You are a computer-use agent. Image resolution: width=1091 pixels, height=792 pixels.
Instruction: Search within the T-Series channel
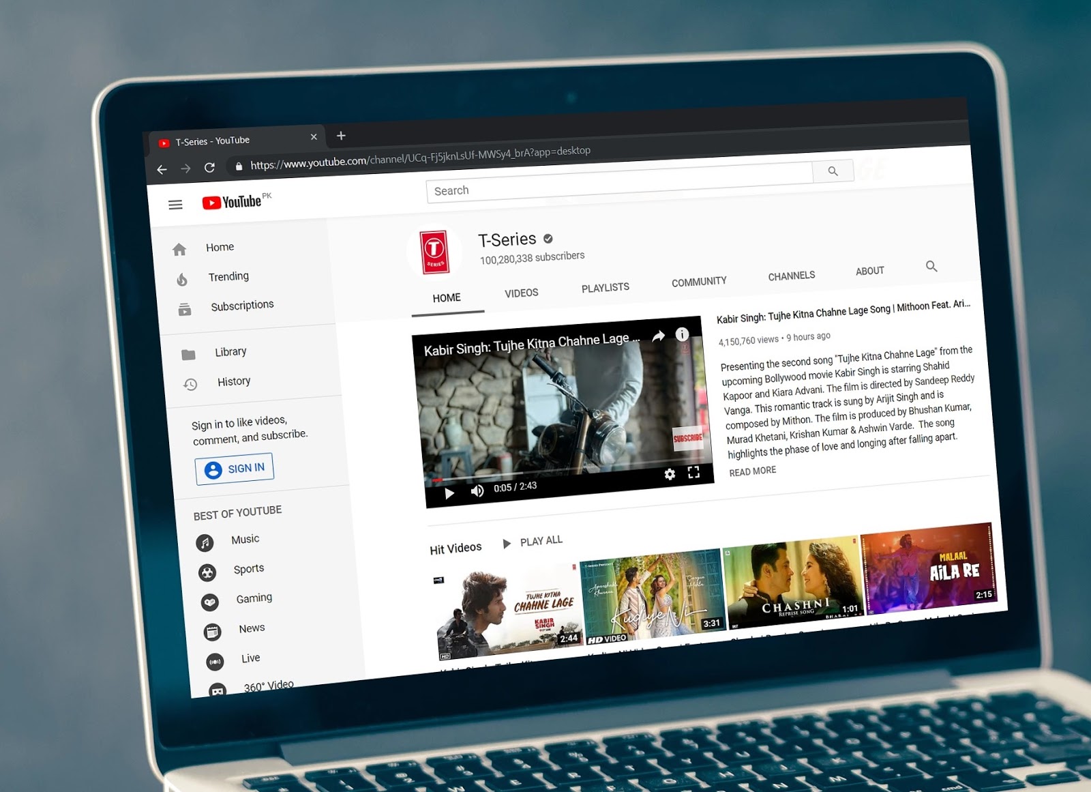tap(931, 266)
